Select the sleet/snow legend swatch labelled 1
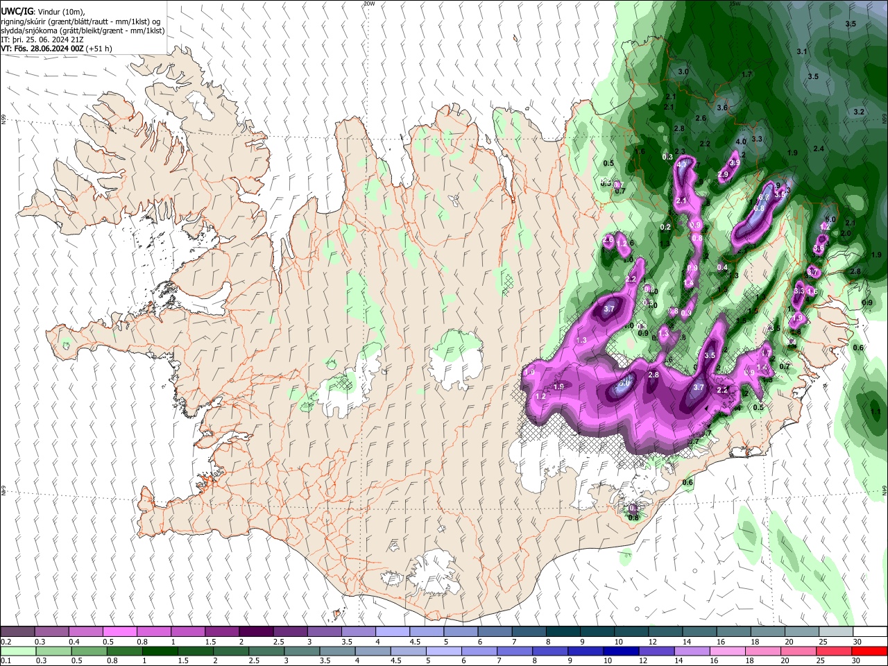Image resolution: width=888 pixels, height=666 pixels. click(188, 632)
